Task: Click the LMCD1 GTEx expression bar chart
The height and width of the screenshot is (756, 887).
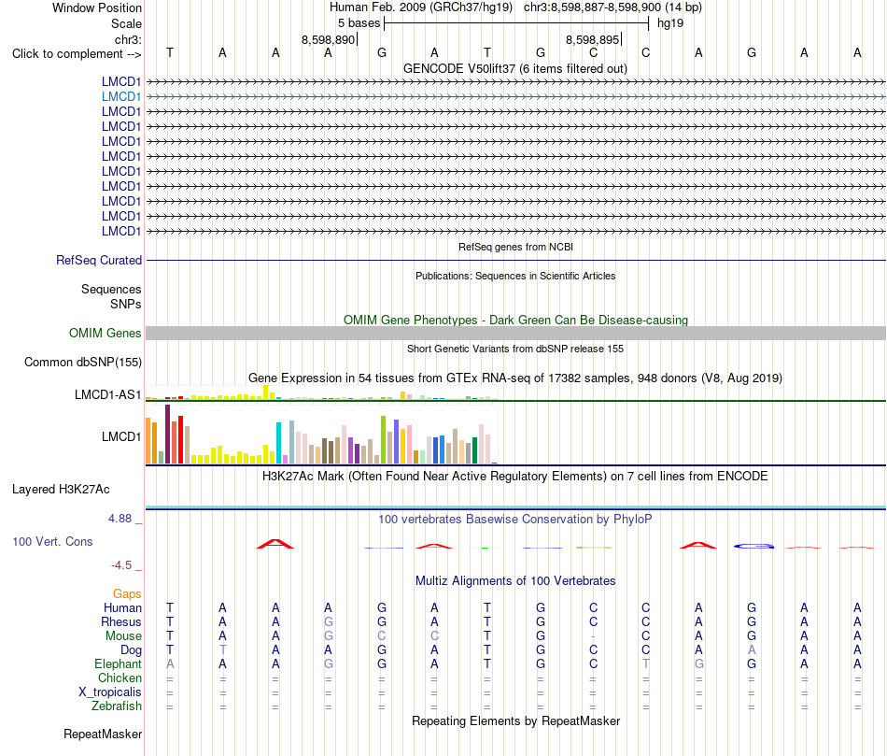Action: coord(321,435)
